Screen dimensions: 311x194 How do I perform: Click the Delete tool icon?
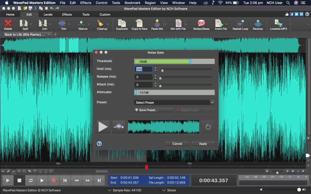point(8,24)
